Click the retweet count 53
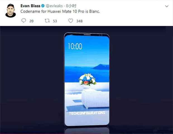Screen dimensions: 173x134 tap(55, 21)
